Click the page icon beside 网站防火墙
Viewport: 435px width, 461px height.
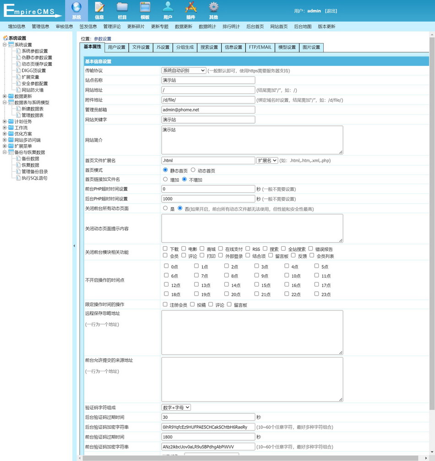pos(18,90)
